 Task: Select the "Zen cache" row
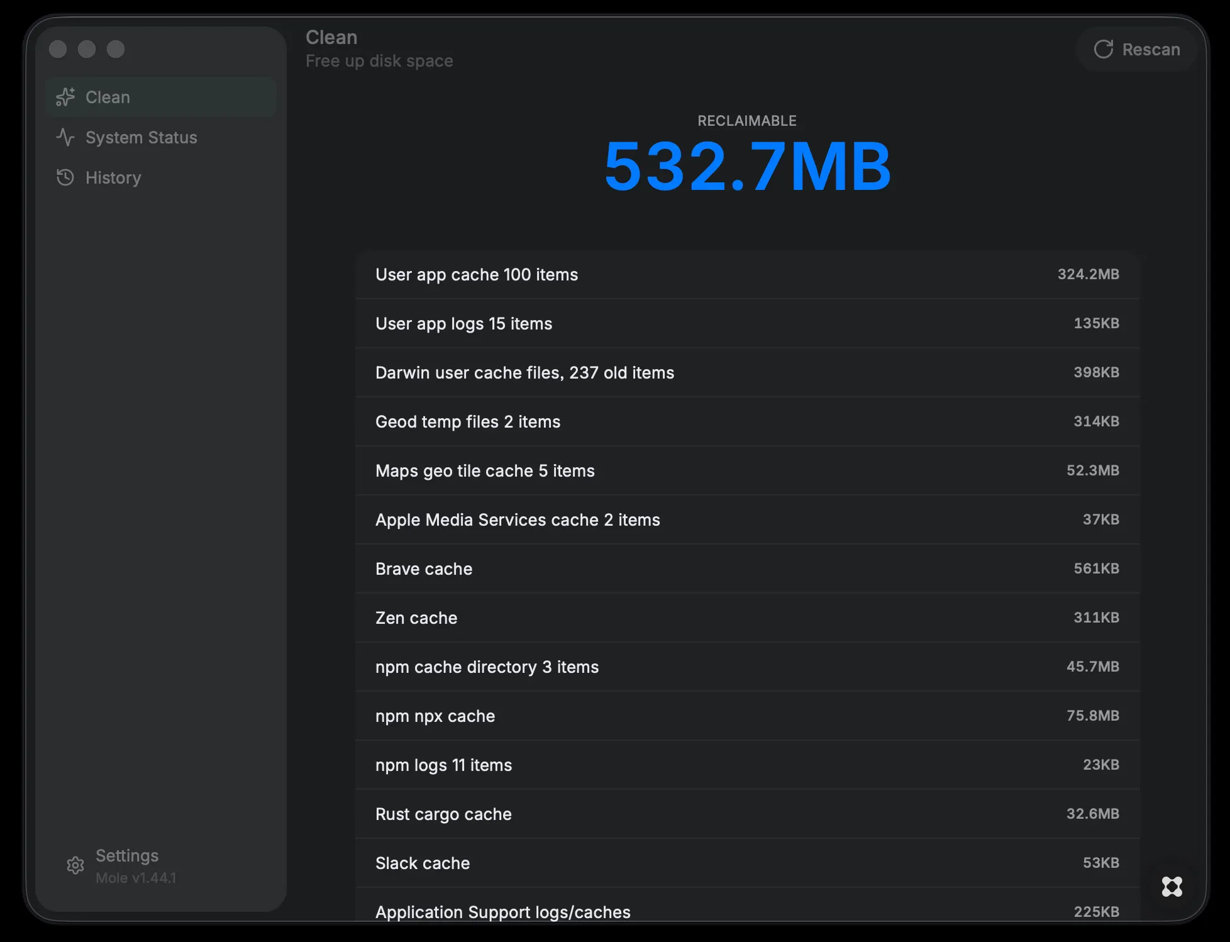pyautogui.click(x=747, y=618)
